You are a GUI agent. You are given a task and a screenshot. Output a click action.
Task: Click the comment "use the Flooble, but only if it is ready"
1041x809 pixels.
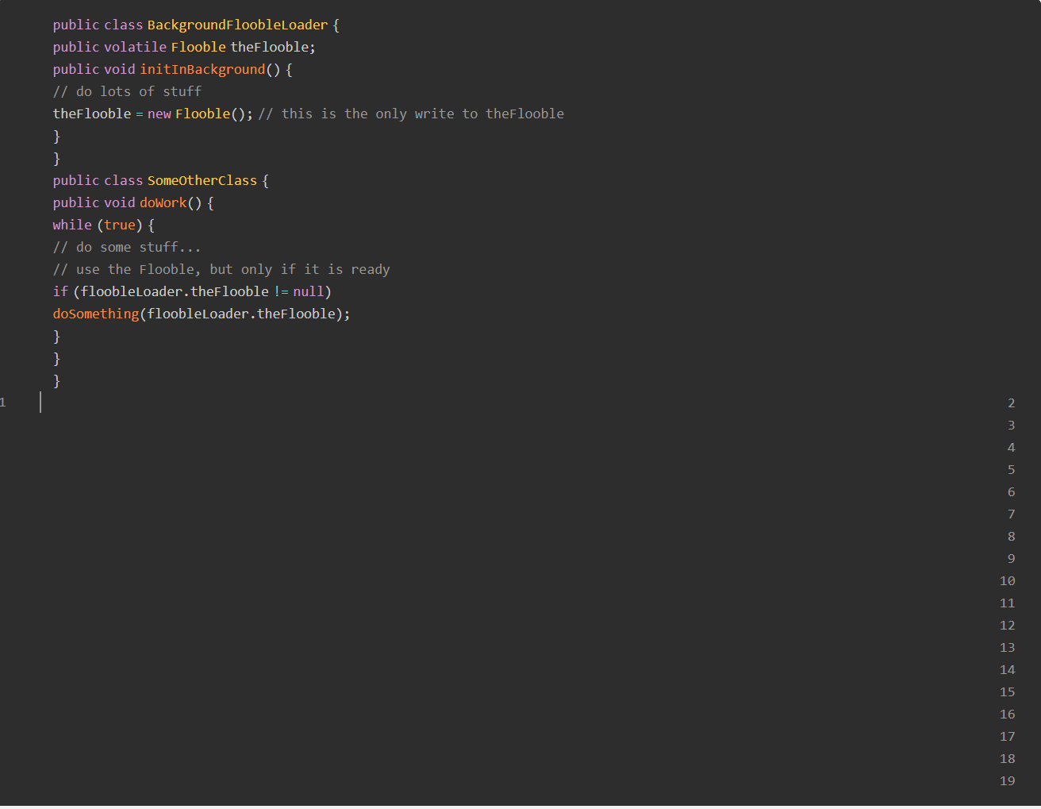[221, 269]
